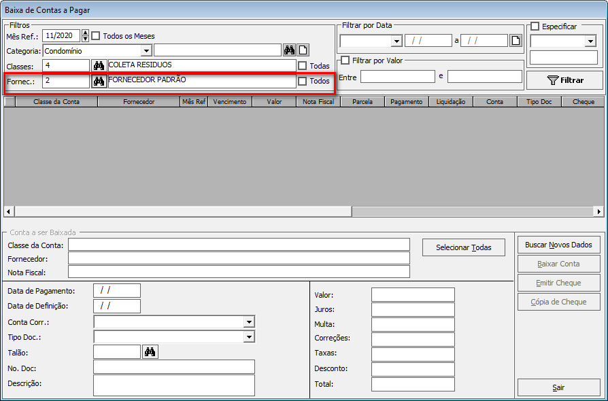Focus the date filter end field

click(484, 41)
